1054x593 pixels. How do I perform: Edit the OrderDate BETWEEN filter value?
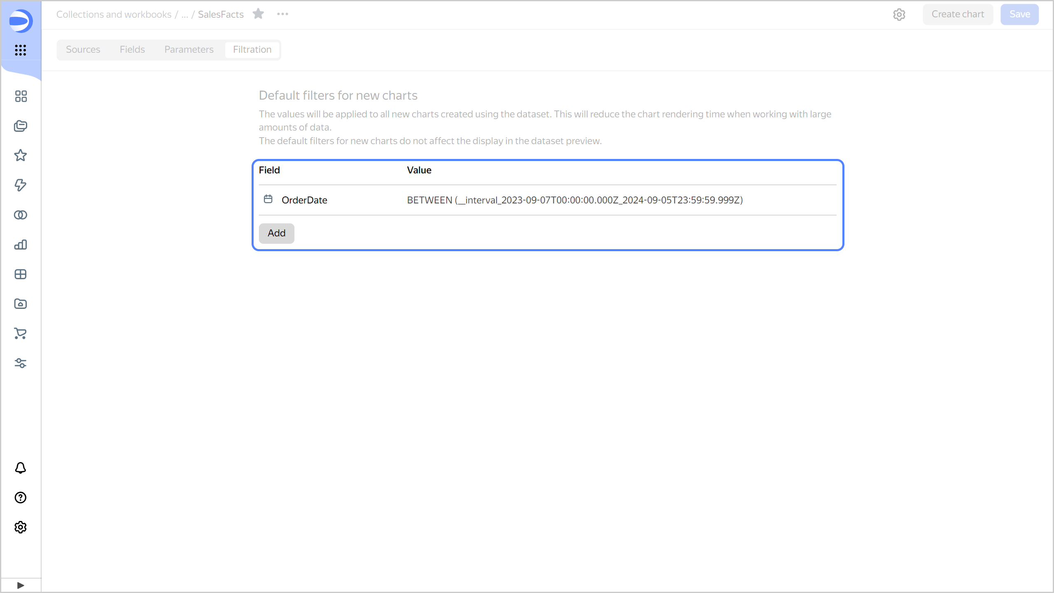pyautogui.click(x=575, y=200)
